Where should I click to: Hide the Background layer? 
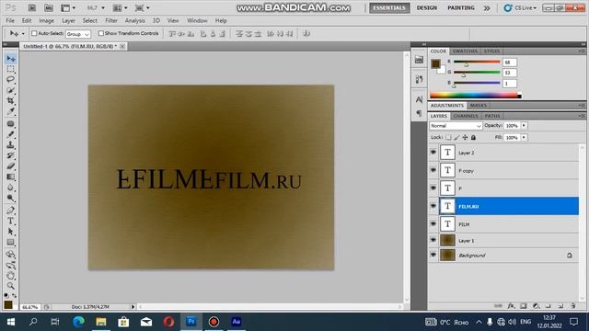(x=433, y=255)
